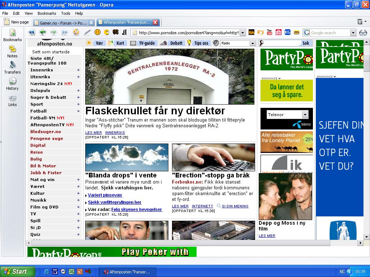370x277 pixels.
Task: Open the Telenor dropdown in the ad
Action: tap(305, 115)
